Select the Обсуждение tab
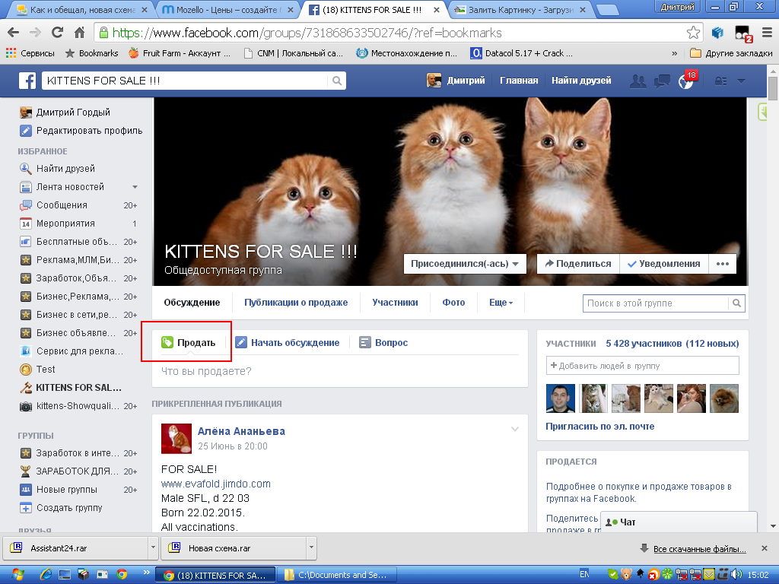The height and width of the screenshot is (584, 779). (192, 303)
